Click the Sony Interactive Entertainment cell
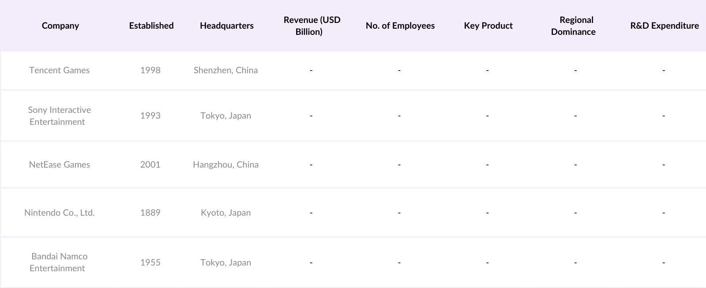Screen dimensions: 706x288 pyautogui.click(x=59, y=116)
